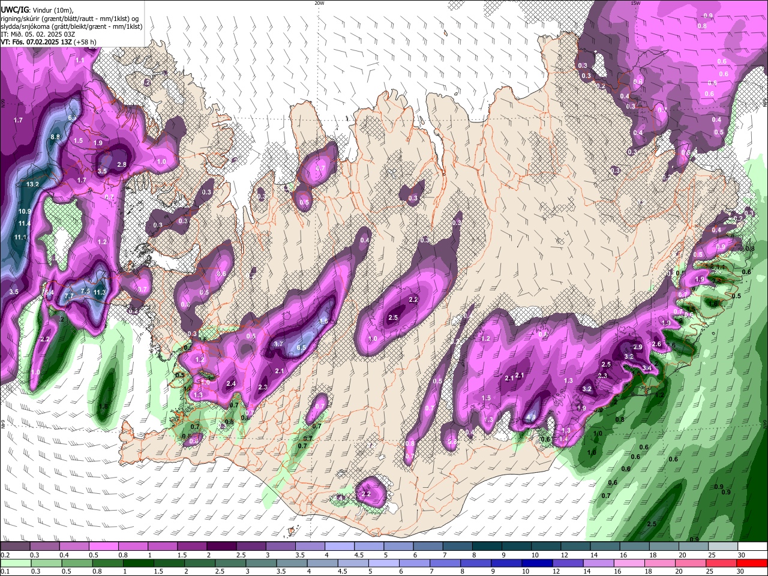768x576 pixels.
Task: Click the 11.1 precipitation value on the map
Action: coord(20,237)
